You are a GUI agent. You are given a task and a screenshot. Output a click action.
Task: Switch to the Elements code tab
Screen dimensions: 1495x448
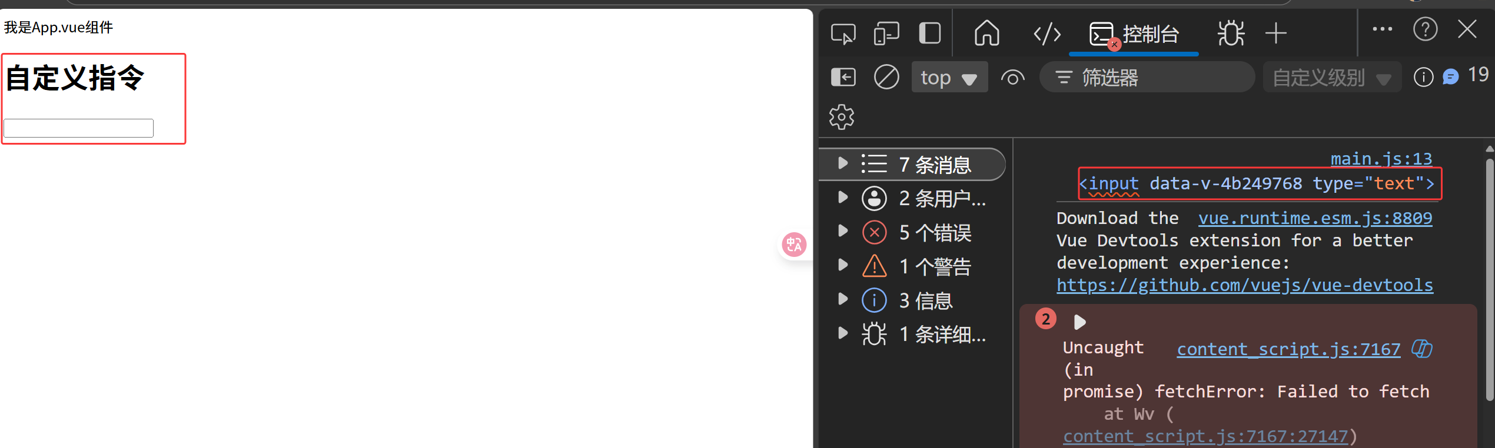tap(1047, 34)
